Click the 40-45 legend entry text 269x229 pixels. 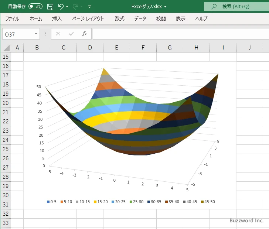tap(192, 202)
